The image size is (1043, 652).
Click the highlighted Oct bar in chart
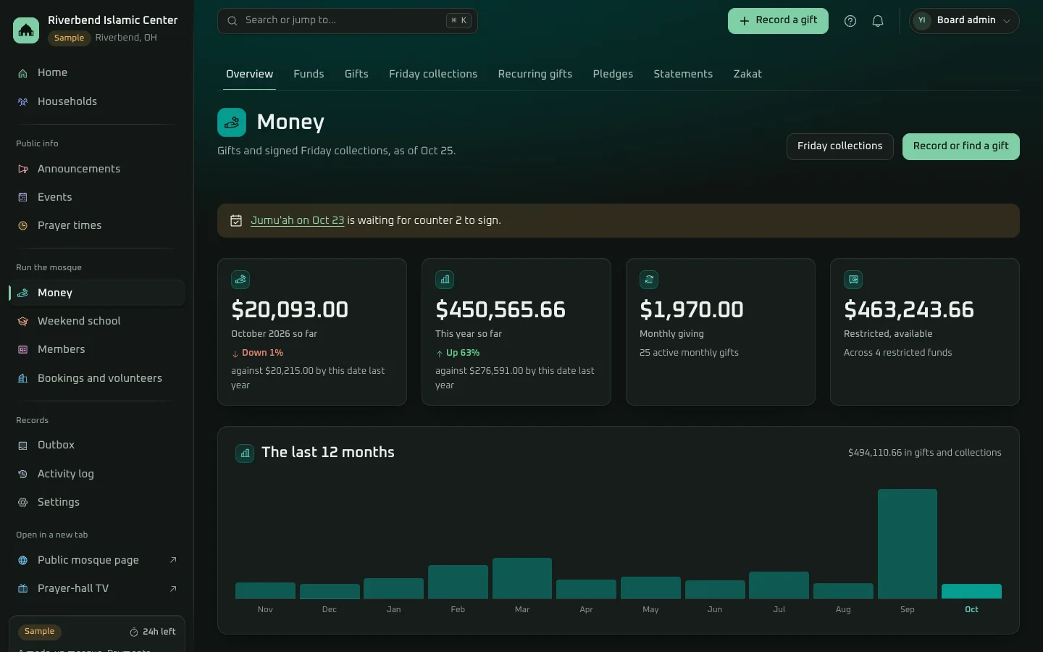[x=971, y=591]
